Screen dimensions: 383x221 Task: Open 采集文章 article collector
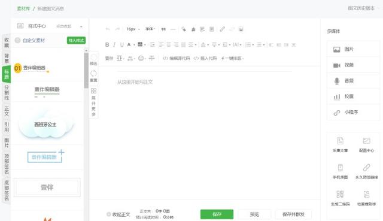340,144
